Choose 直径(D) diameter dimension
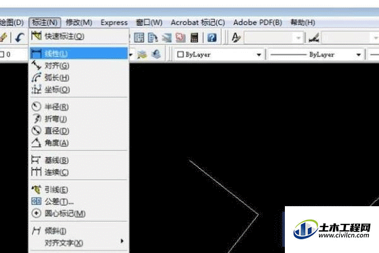This screenshot has width=379, height=253. [79, 131]
